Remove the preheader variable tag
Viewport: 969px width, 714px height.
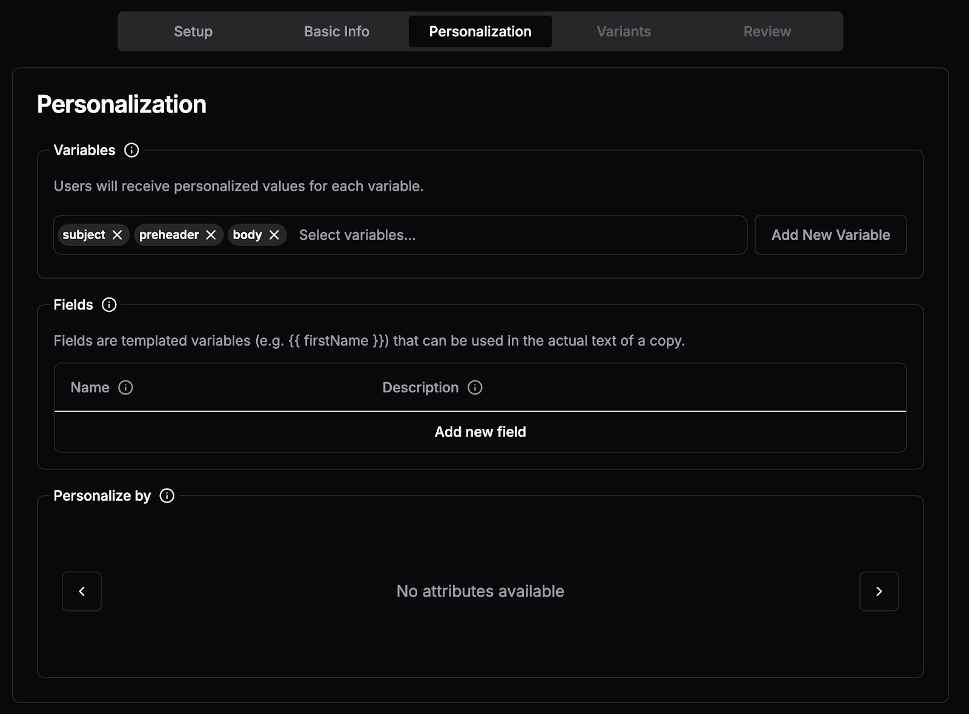(211, 235)
